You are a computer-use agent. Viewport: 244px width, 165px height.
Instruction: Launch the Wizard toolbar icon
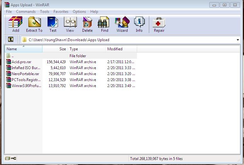tap(122, 25)
